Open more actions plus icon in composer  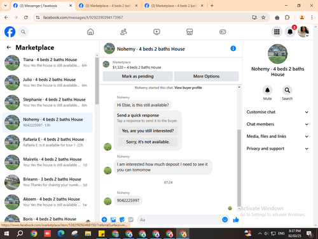[104, 219]
